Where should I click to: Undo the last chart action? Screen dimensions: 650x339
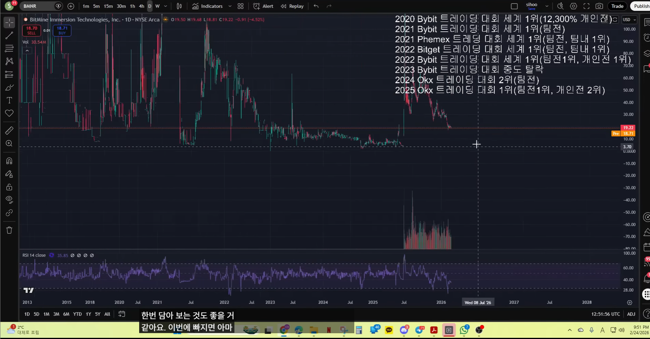(316, 6)
